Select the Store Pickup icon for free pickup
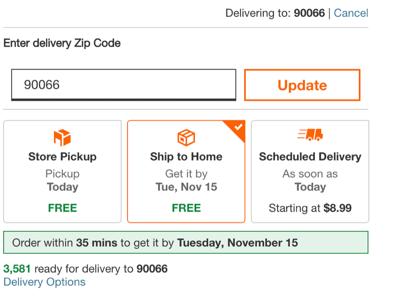Image resolution: width=414 pixels, height=292 pixels. click(62, 137)
